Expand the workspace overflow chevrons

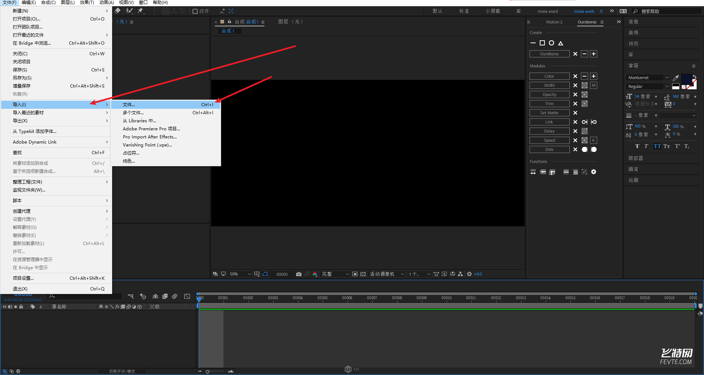pos(612,11)
